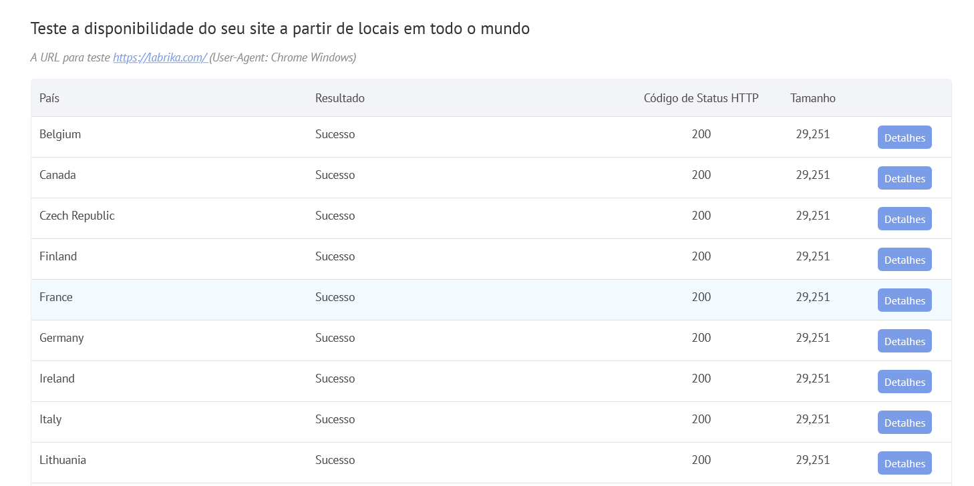Click the Detalhes button for Canada
The image size is (974, 486).
pyautogui.click(x=904, y=178)
